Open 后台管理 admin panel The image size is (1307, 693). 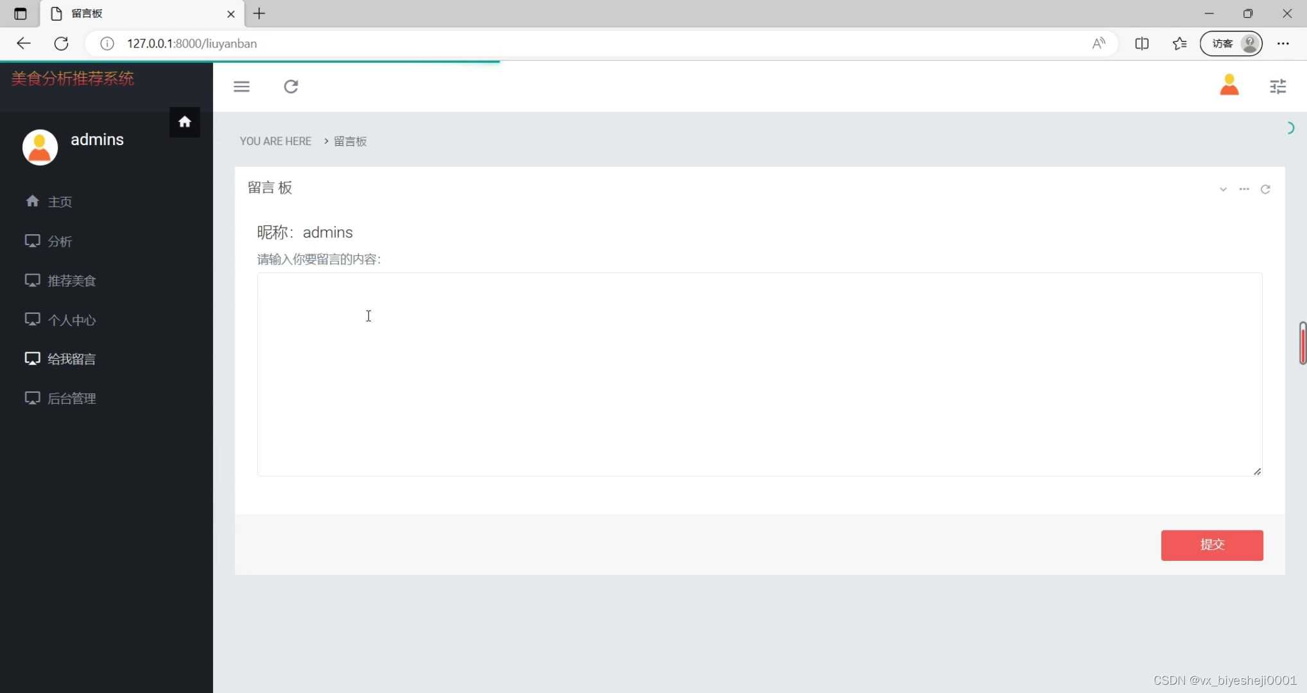(x=71, y=397)
